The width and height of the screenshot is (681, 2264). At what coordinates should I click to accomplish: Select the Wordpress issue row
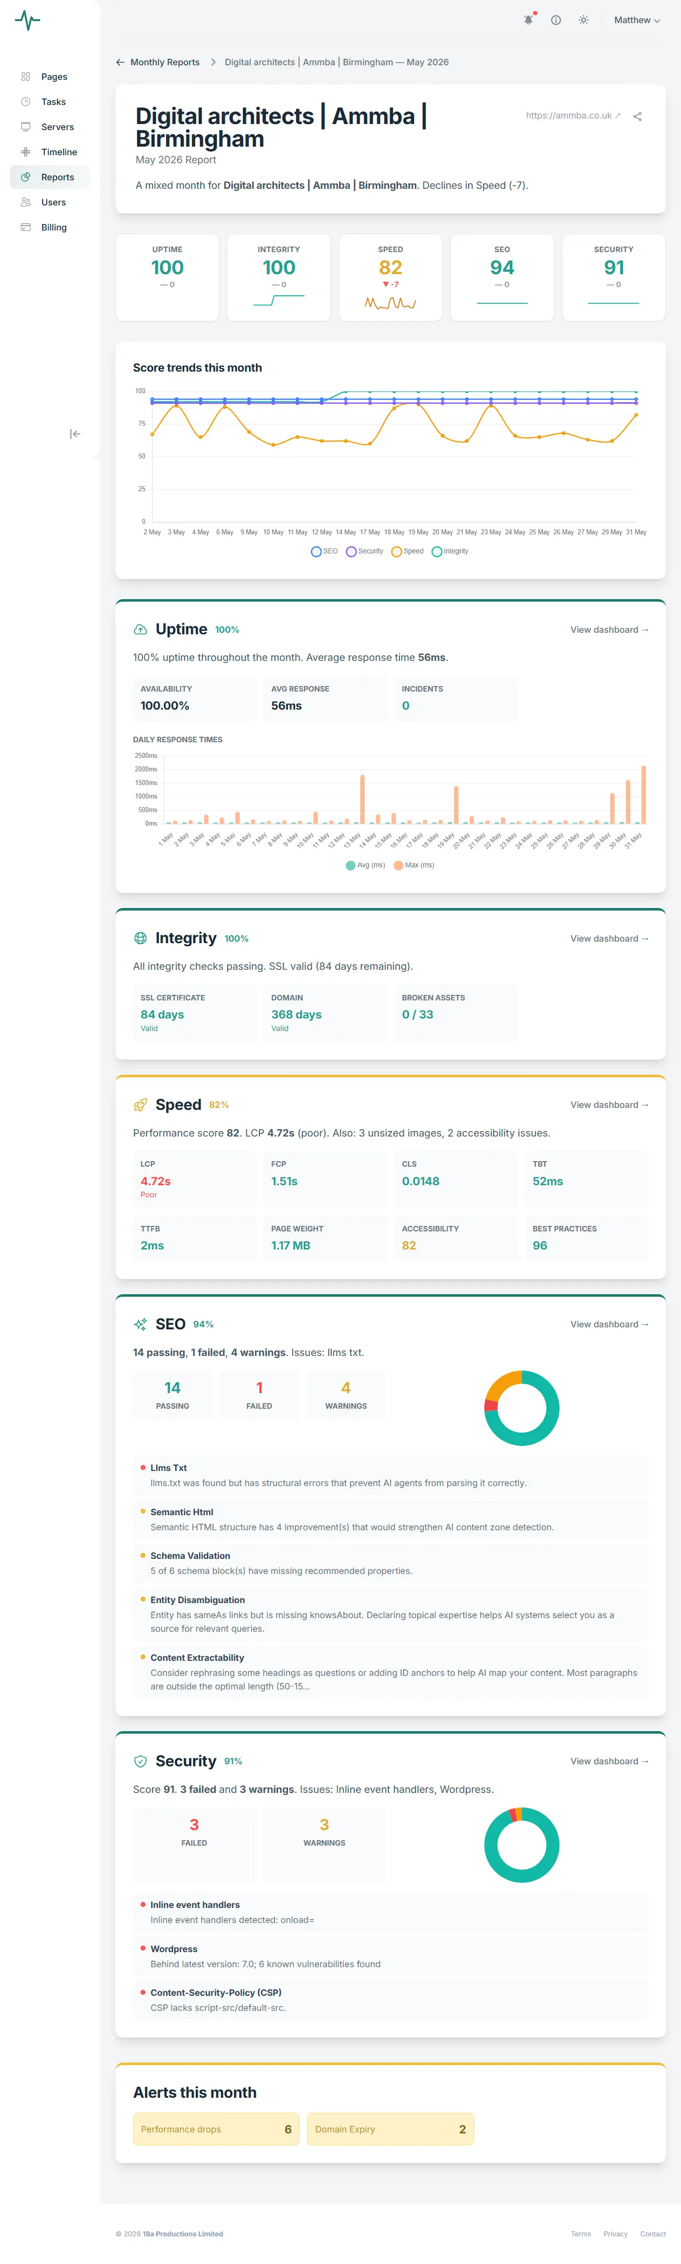coord(390,1957)
